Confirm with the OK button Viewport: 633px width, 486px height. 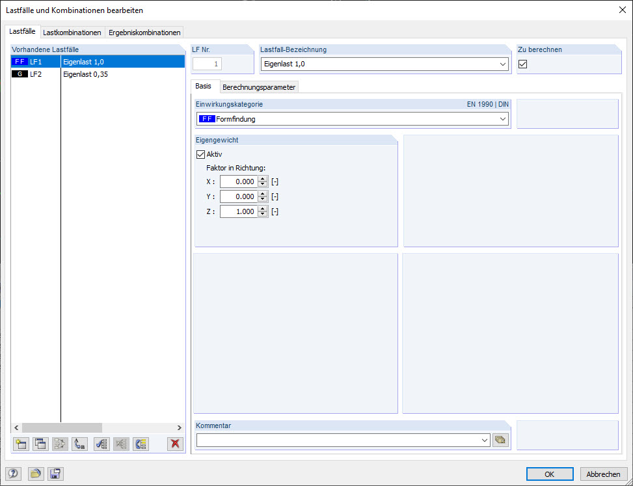coord(550,474)
